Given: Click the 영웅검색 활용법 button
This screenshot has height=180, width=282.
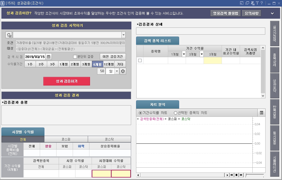Looking at the screenshot, I should click(225, 13).
